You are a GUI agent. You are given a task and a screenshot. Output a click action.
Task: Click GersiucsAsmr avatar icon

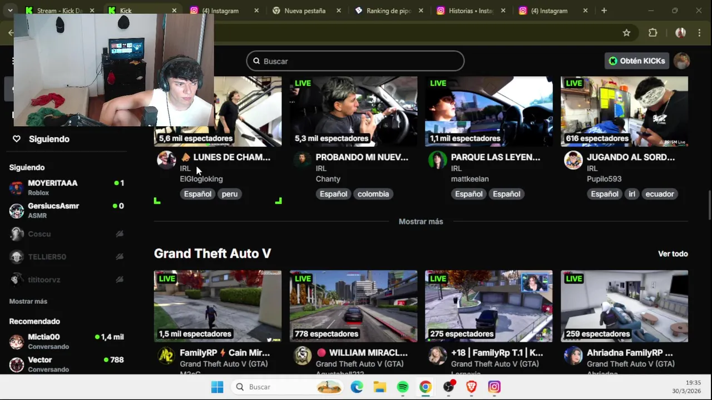click(x=17, y=211)
